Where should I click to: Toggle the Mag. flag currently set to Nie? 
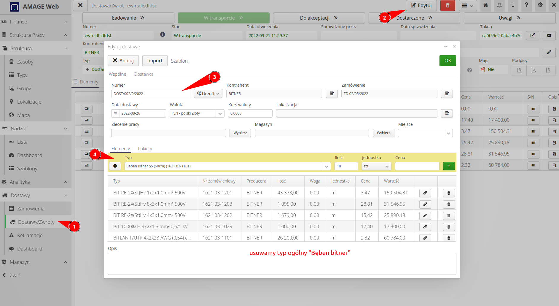(x=493, y=69)
